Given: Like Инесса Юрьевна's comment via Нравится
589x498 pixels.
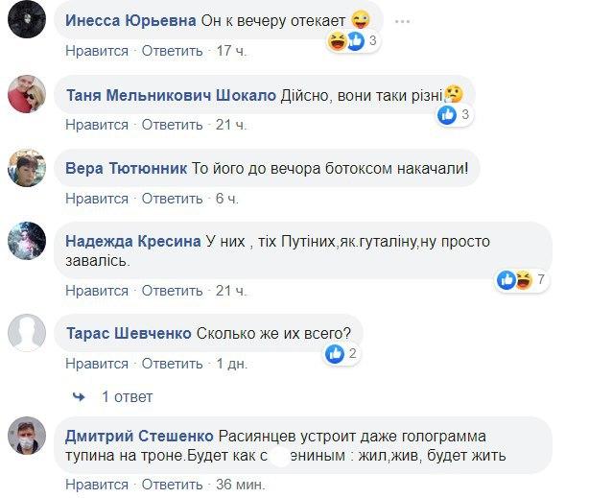Looking at the screenshot, I should coord(97,50).
